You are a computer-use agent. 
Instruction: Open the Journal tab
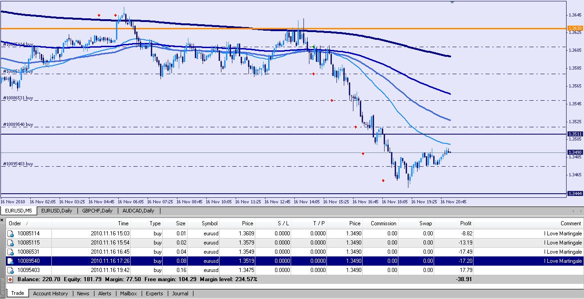180,294
